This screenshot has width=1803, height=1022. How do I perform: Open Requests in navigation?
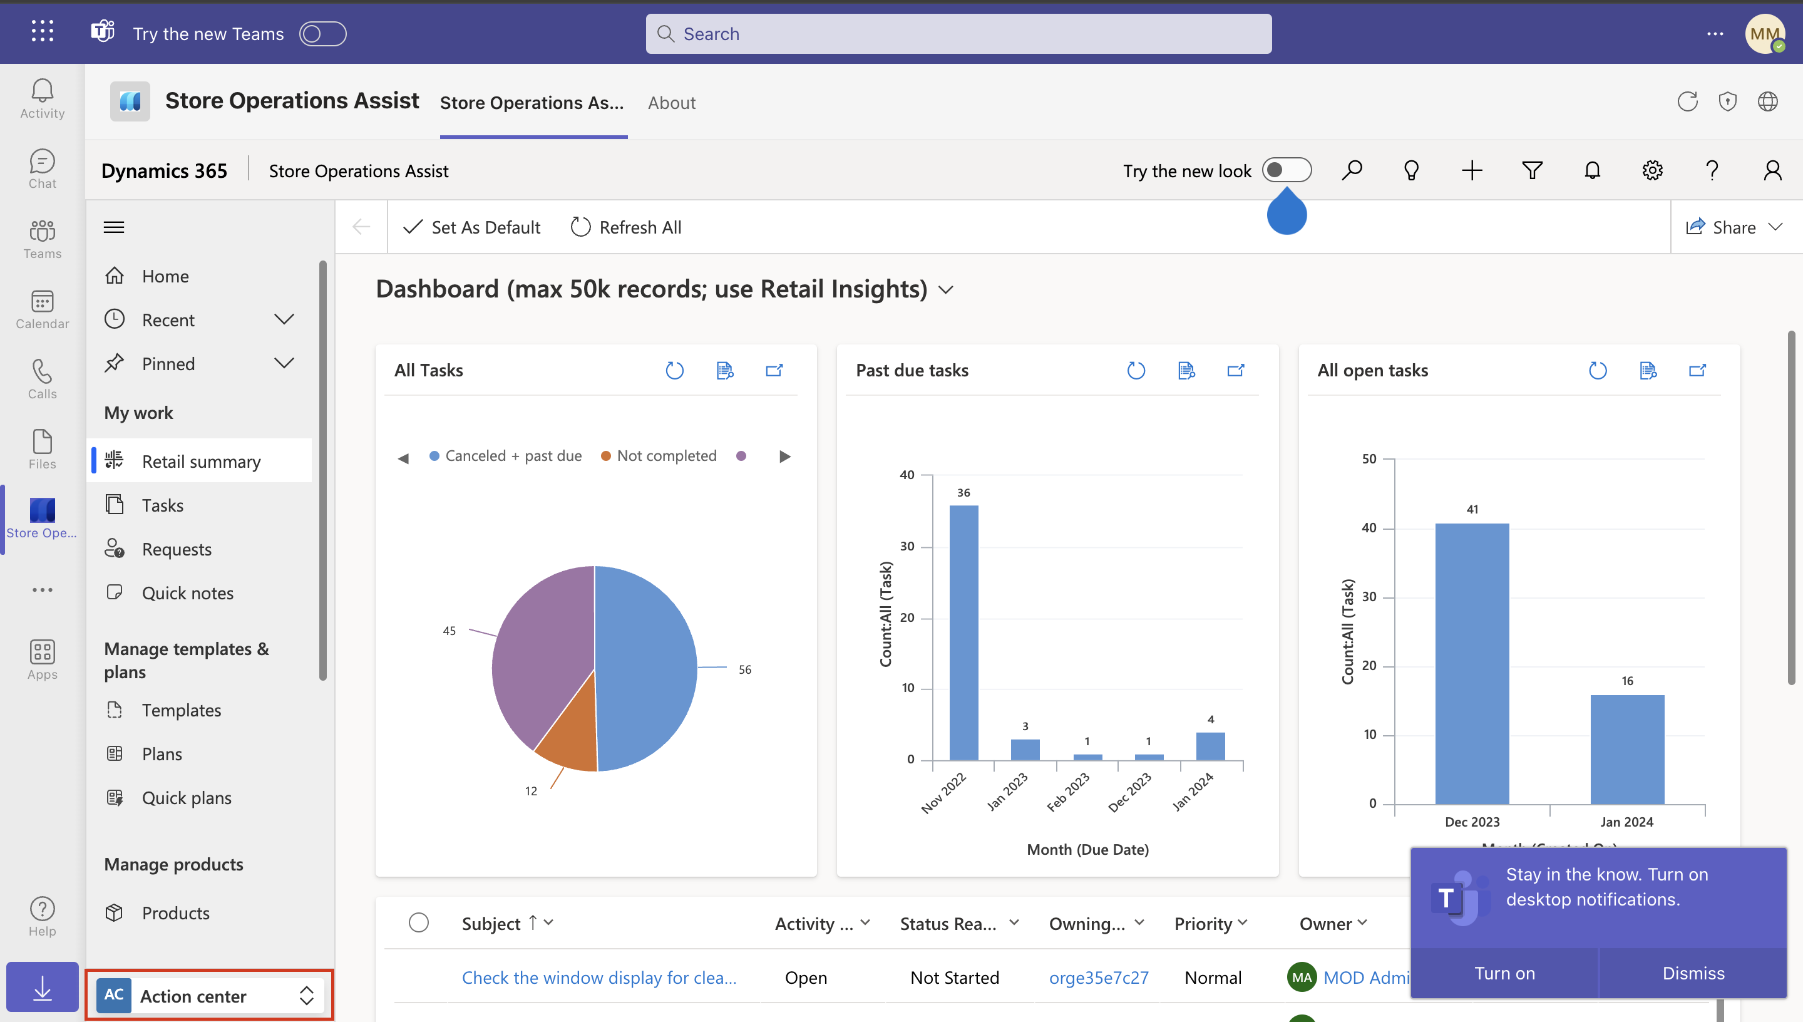coord(200,549)
